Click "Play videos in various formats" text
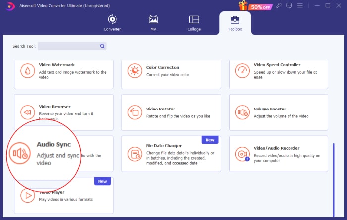The image size is (347, 220). (66, 200)
